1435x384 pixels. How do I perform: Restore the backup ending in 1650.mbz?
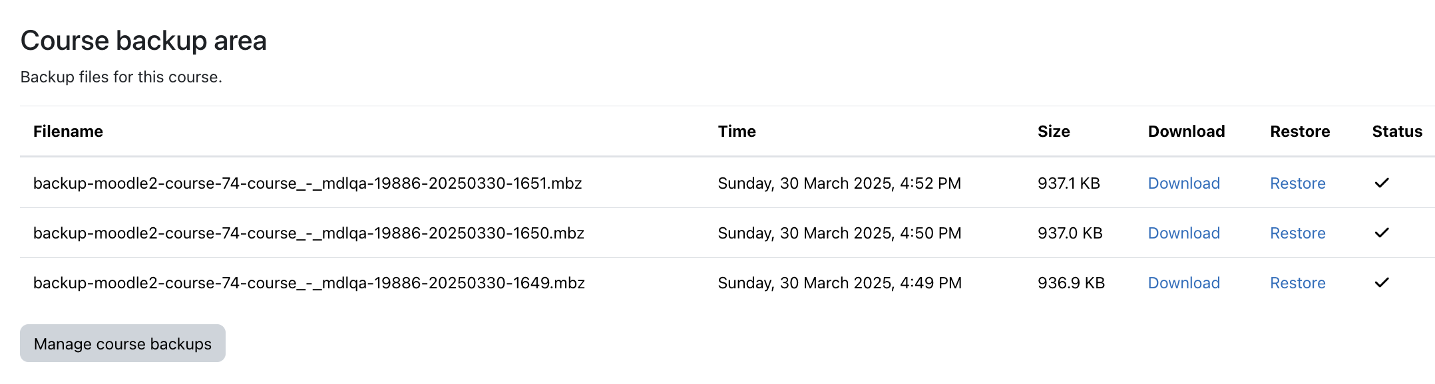click(x=1298, y=233)
